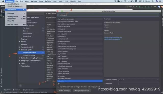This screenshot has width=163, height=94.
Task: Select proxy-requests in available packages list
Action: tap(80, 59)
